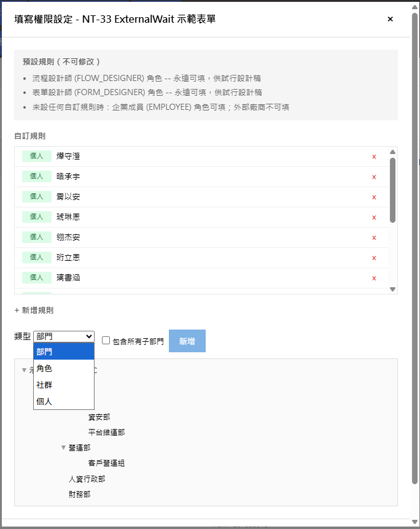Close the 填寫權限設定 dialog
This screenshot has width=420, height=529.
391,19
